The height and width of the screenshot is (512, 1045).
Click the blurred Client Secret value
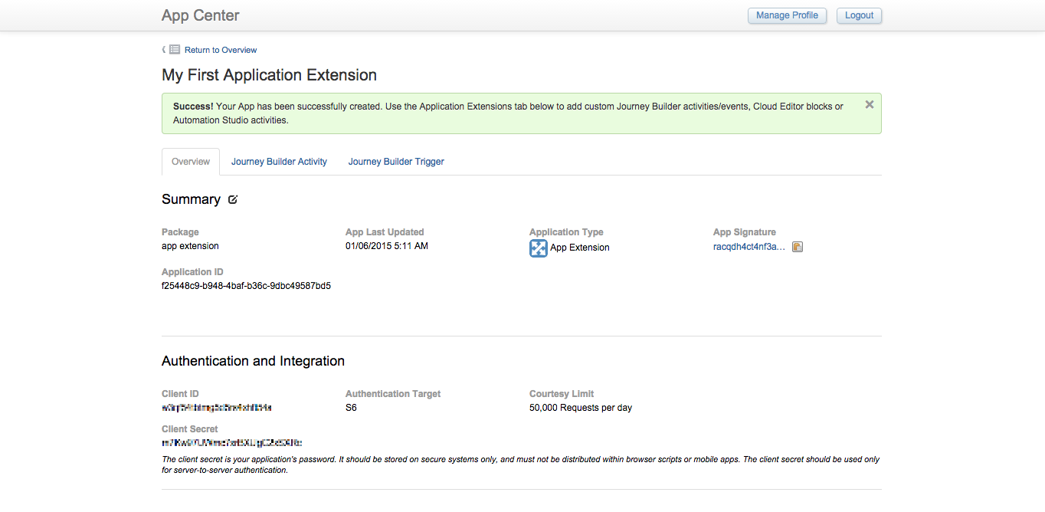232,443
